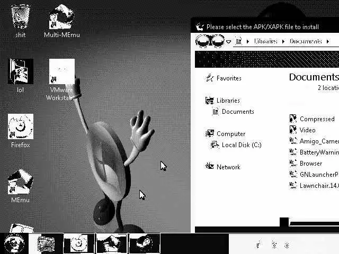The height and width of the screenshot is (254, 339).
Task: Select Computer in the navigation pane
Action: (x=231, y=134)
